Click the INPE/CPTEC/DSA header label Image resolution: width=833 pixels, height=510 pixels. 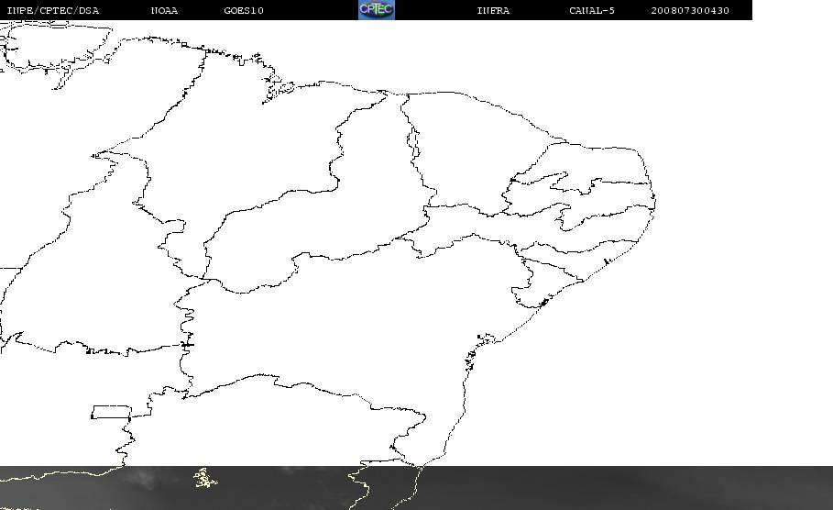pyautogui.click(x=52, y=11)
